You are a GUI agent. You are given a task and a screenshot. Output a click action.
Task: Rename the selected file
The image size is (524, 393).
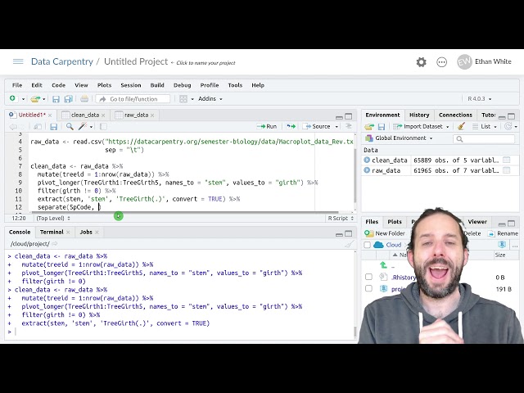coord(503,233)
